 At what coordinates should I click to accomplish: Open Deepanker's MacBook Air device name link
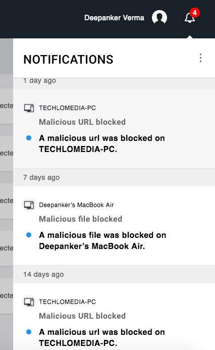[x=76, y=205]
